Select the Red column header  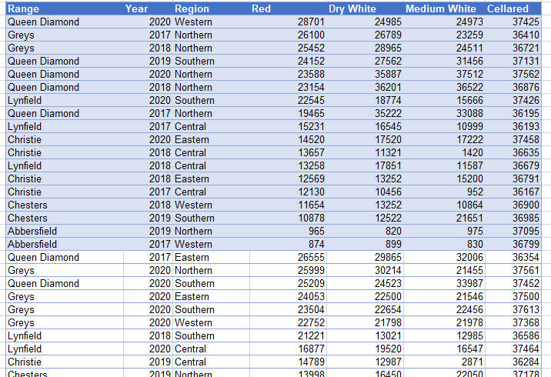(262, 8)
